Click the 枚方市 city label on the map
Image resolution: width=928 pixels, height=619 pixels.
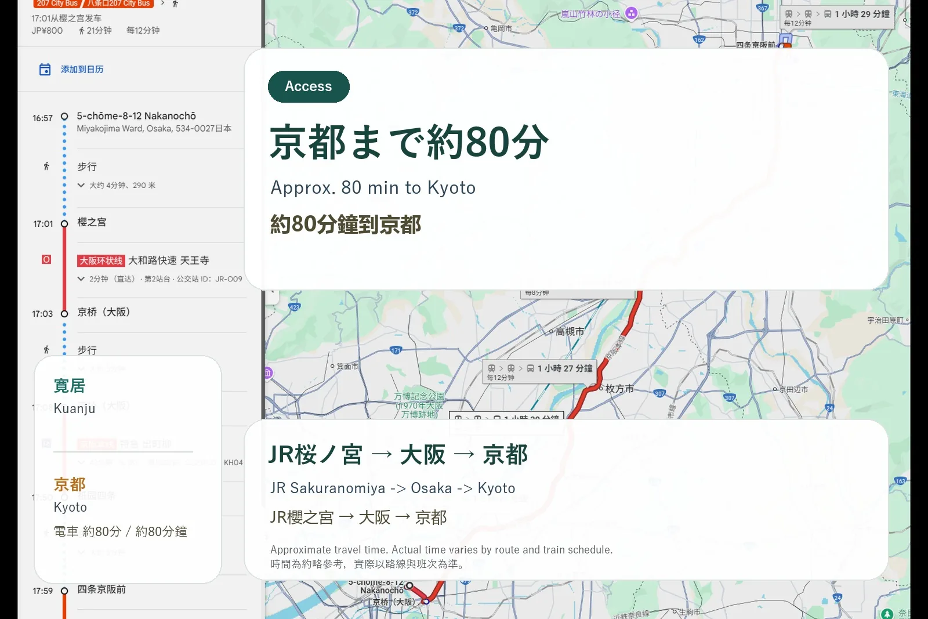(619, 389)
